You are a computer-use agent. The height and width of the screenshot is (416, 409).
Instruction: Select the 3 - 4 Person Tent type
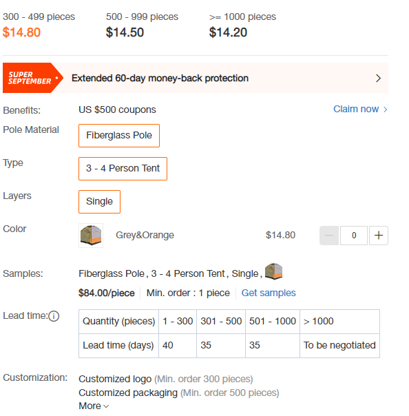(123, 169)
